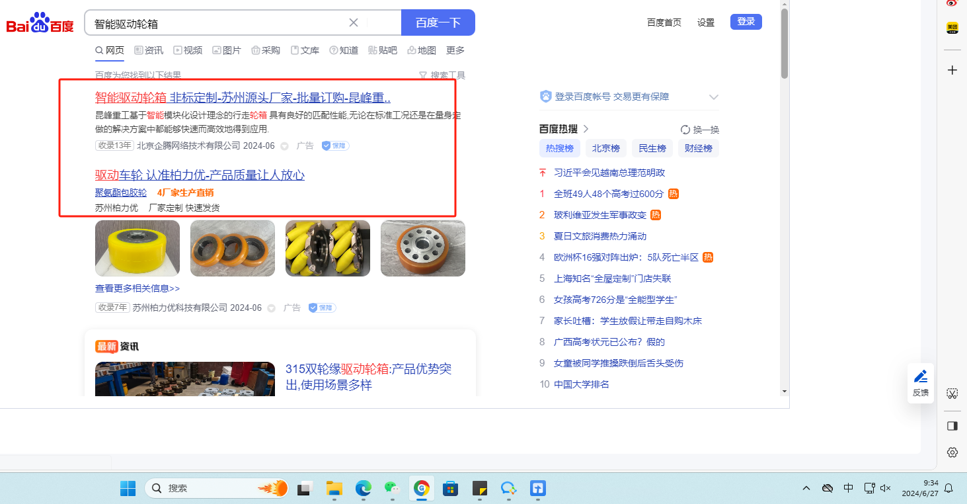Screen dimensions: 967x504
Task: Click the 北京企腾网络技术有限公司 advertiser name
Action: tap(188, 146)
